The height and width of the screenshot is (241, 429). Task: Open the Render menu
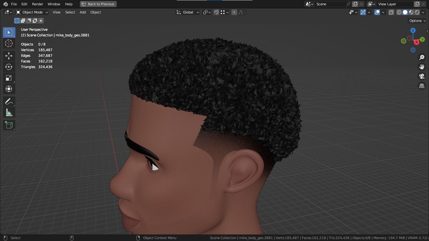point(37,4)
